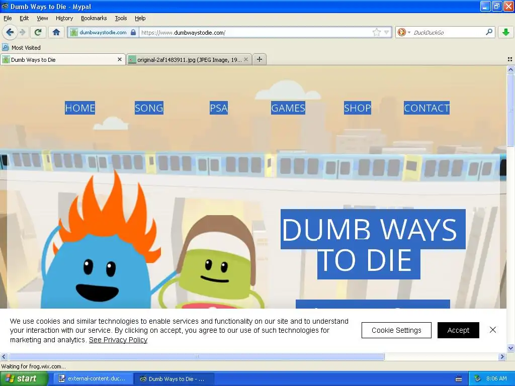Screen dimensions: 515x386
Task: Bookmark this page with the star icon
Action: click(376, 32)
